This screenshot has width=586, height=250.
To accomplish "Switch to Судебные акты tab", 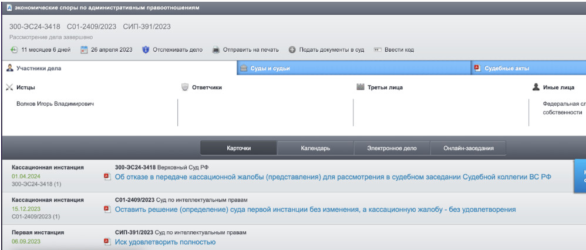I will click(528, 69).
